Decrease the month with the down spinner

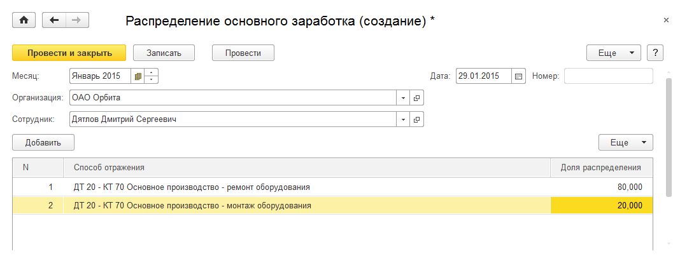[152, 80]
